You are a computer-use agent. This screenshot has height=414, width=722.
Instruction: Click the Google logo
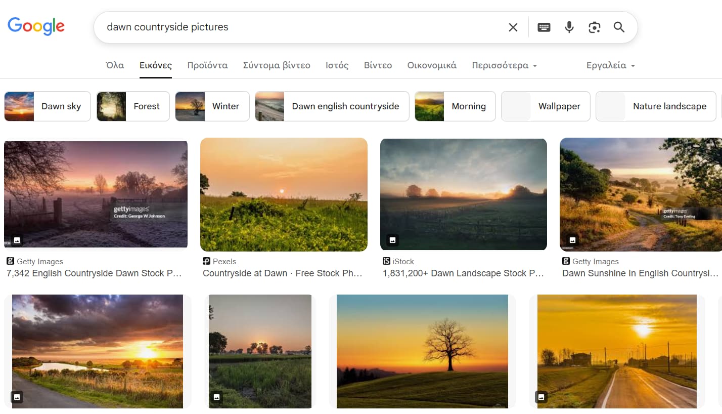pyautogui.click(x=36, y=26)
